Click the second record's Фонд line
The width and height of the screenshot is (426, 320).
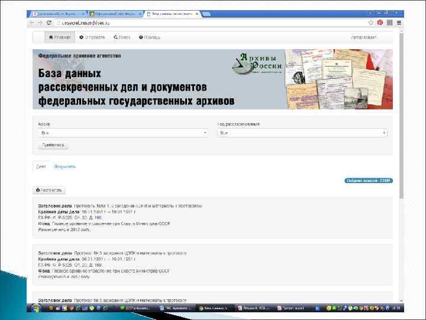104,271
